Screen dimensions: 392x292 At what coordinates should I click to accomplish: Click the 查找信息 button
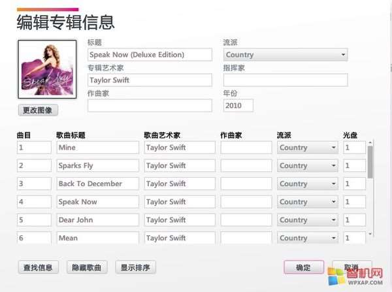tap(39, 267)
